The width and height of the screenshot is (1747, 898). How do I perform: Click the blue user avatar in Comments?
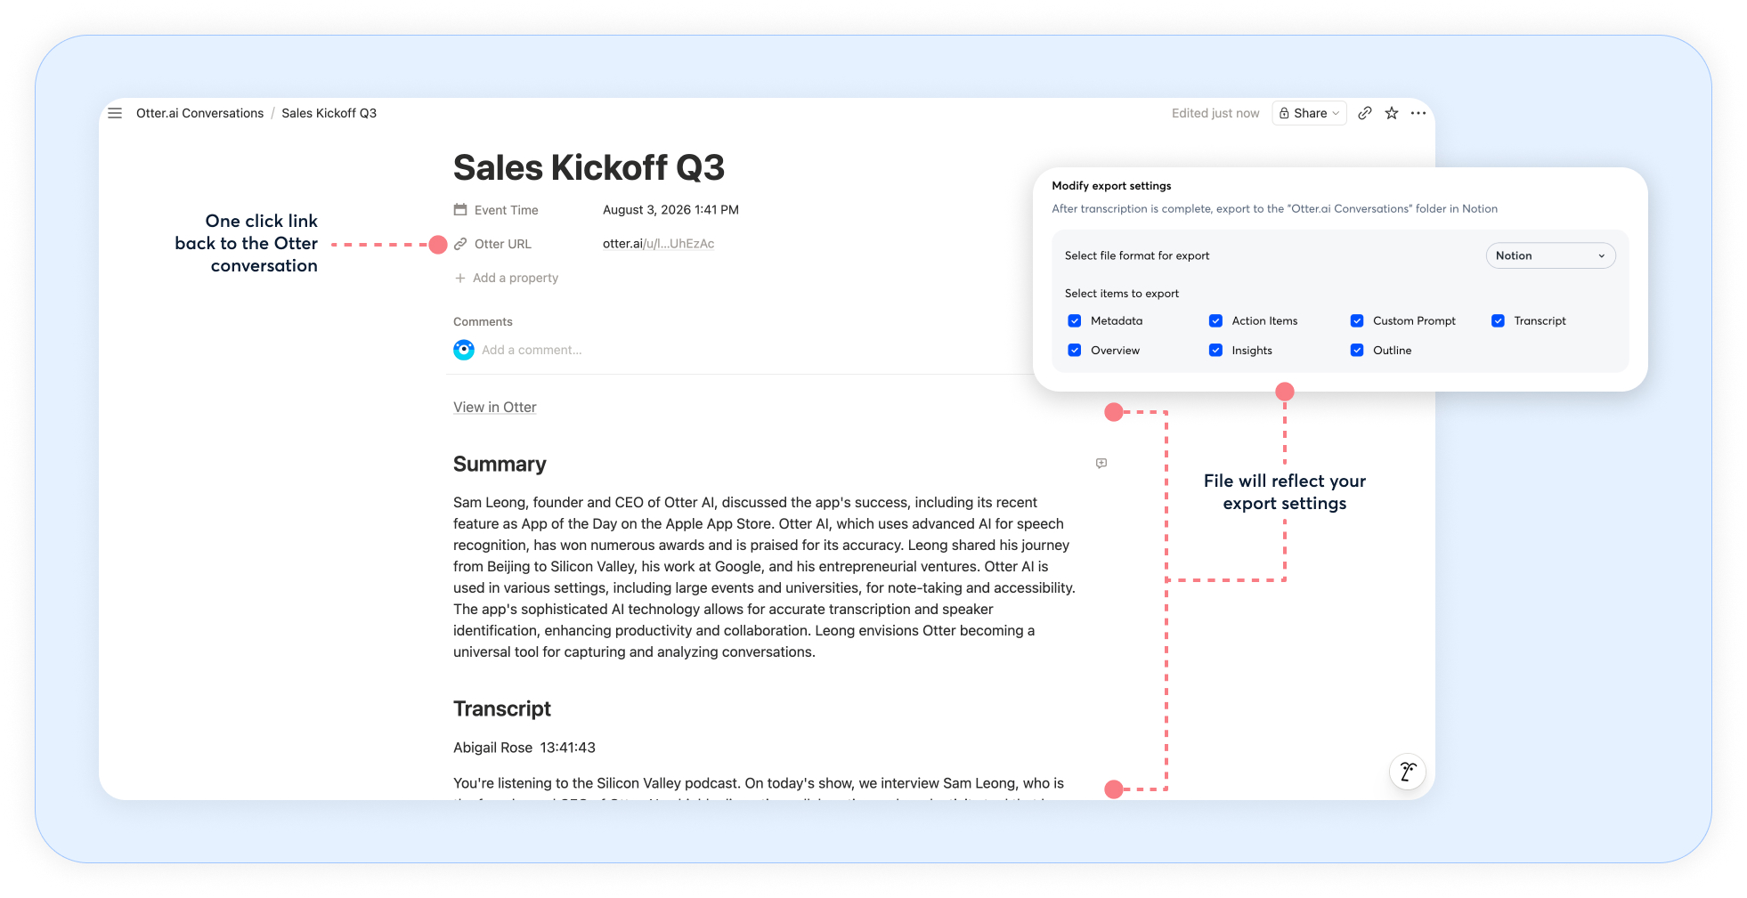click(464, 350)
